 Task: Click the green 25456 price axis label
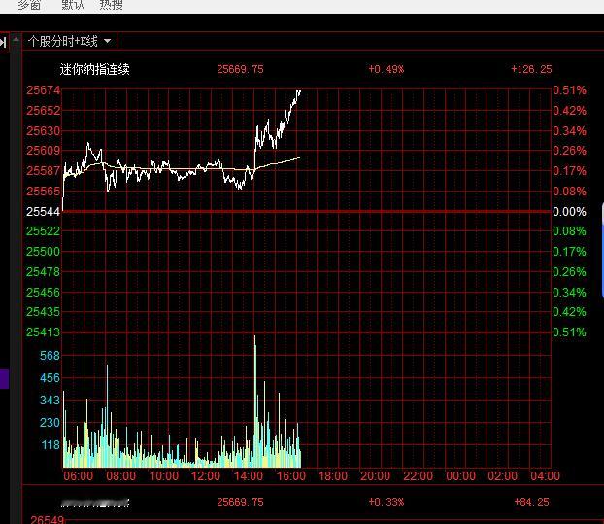(44, 293)
